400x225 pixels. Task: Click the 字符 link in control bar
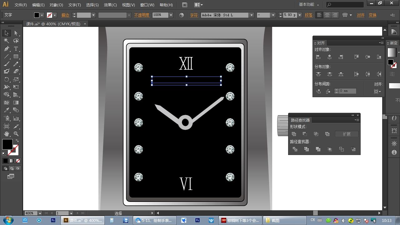point(194,15)
